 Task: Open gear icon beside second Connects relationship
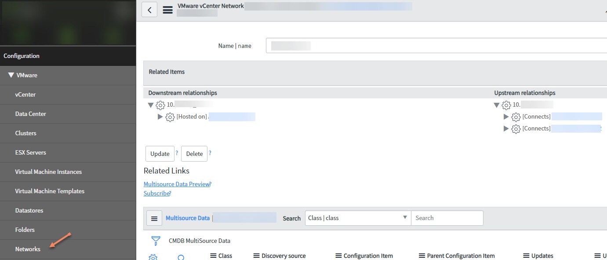(516, 129)
